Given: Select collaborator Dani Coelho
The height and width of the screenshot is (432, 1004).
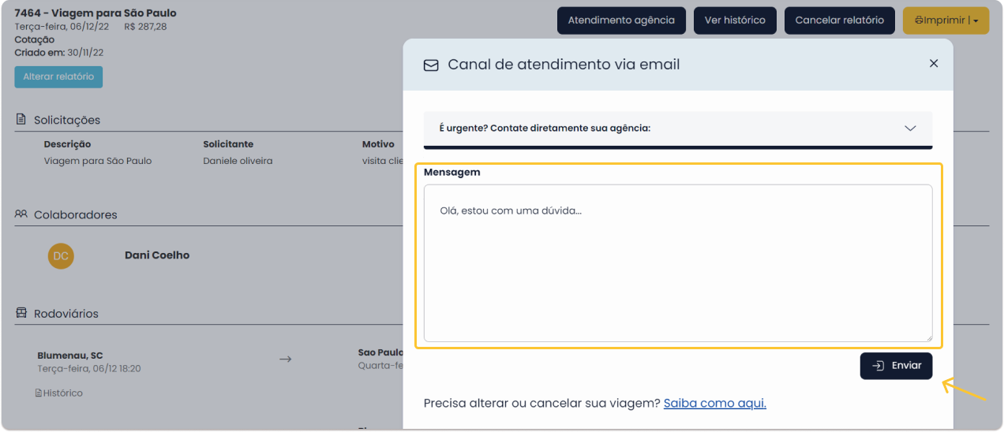Looking at the screenshot, I should [x=157, y=255].
